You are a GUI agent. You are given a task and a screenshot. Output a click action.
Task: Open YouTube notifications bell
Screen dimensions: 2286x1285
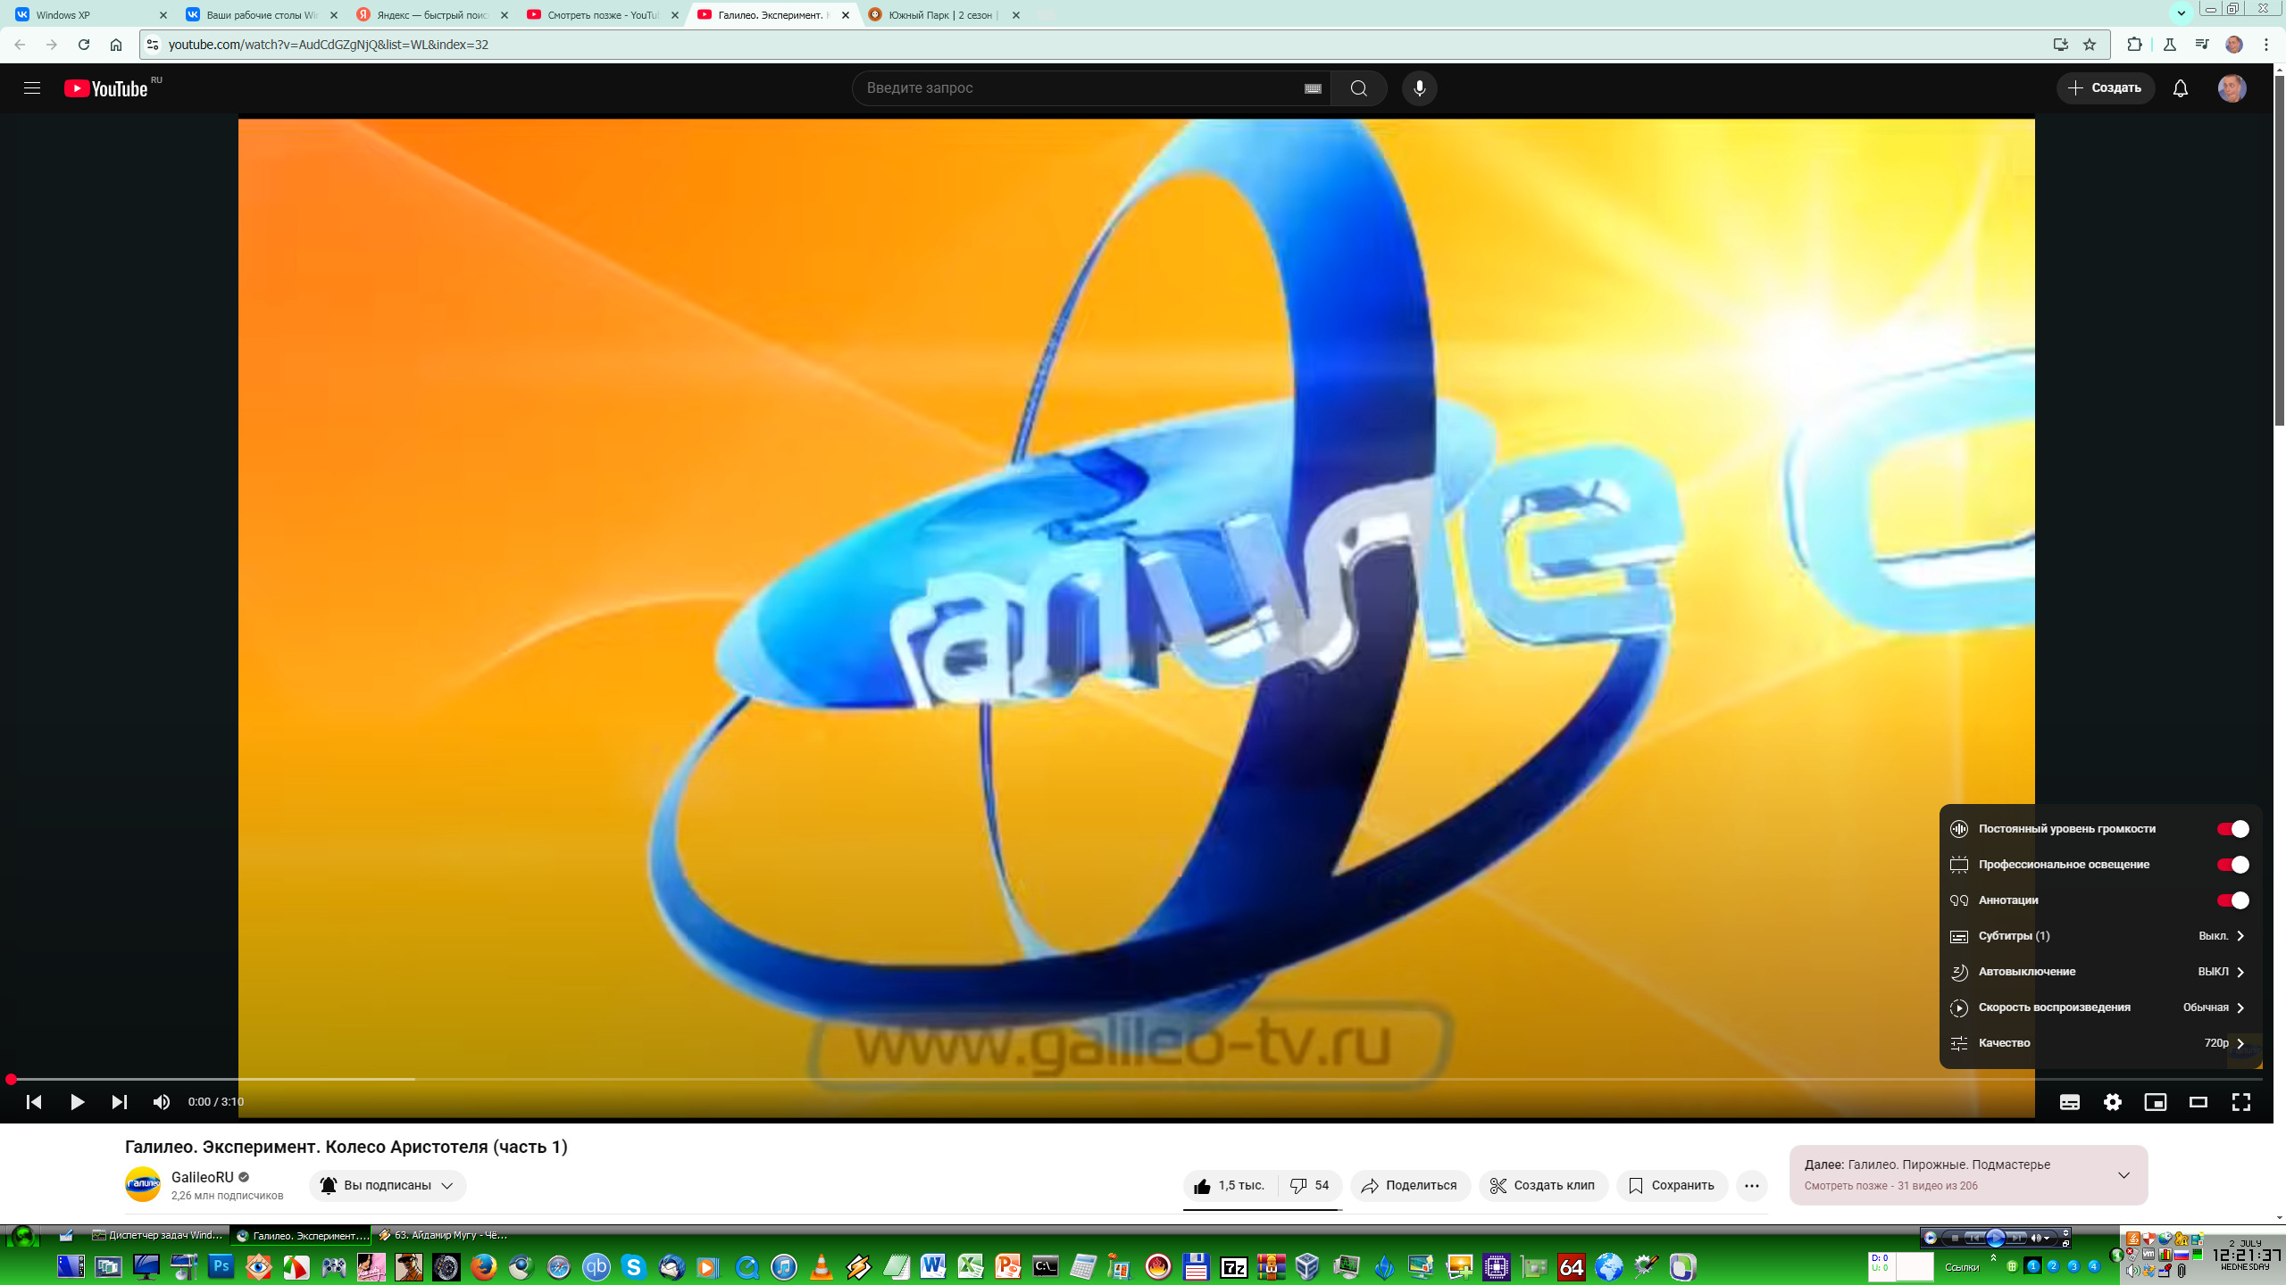tap(2180, 88)
